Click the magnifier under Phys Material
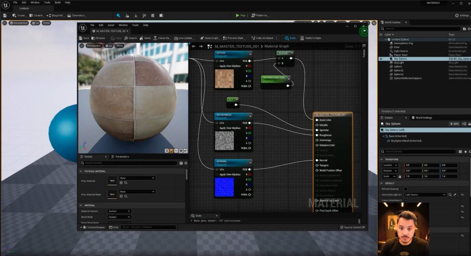The image size is (471, 256). tap(126, 183)
